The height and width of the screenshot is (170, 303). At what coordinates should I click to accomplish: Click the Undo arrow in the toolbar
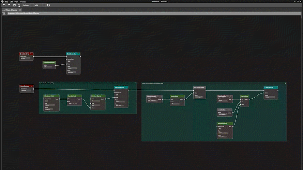(x=4, y=5)
